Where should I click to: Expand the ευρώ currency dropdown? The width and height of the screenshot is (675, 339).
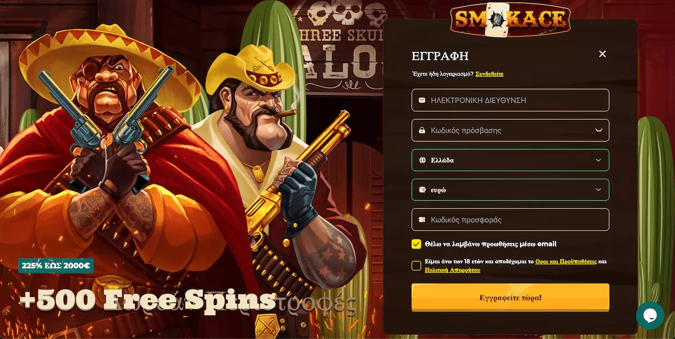tap(510, 190)
